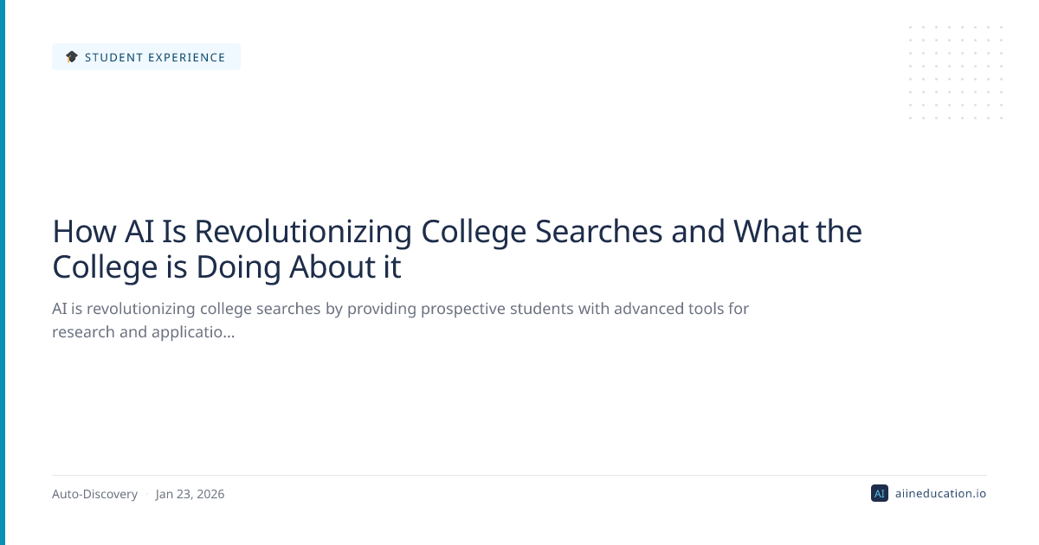Viewport: 1039px width, 545px height.
Task: Click the separator dot between author and date
Action: (146, 495)
